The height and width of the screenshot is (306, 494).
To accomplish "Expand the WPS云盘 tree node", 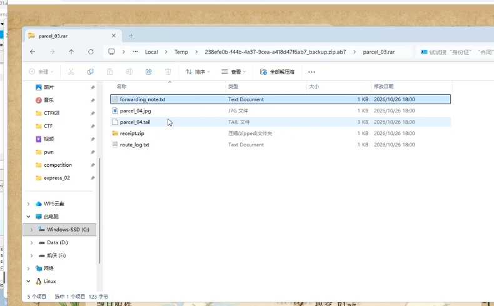I will coord(28,204).
